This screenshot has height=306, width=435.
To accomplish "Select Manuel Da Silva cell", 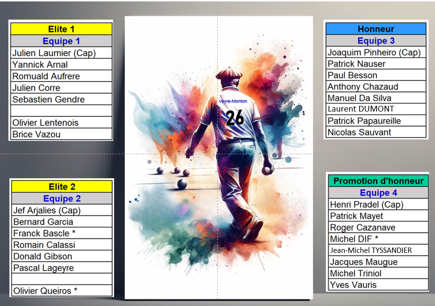I will [x=376, y=98].
